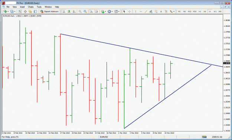Select the Fibonacci Retracement tool
232x140 pixels.
[156, 12]
